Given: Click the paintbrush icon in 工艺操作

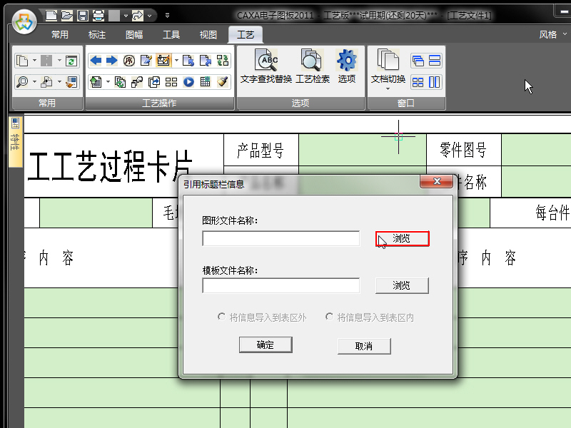Looking at the screenshot, I should pyautogui.click(x=222, y=82).
